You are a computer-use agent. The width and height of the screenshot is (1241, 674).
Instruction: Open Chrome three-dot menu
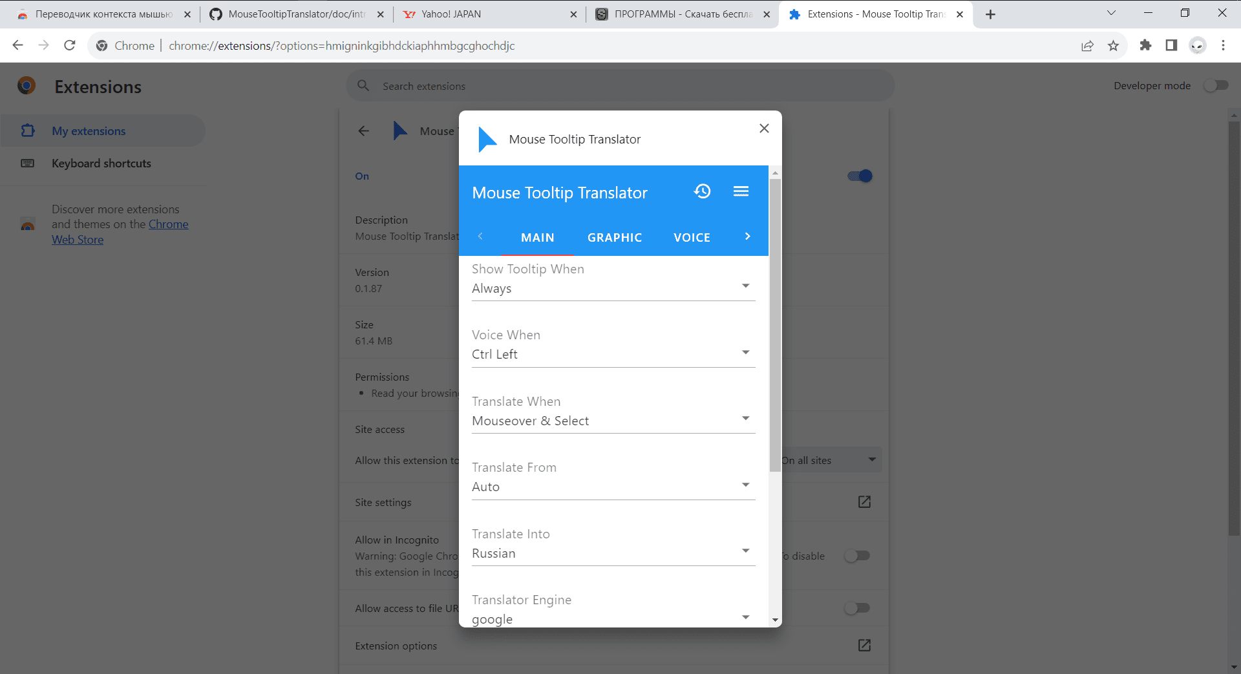tap(1223, 45)
